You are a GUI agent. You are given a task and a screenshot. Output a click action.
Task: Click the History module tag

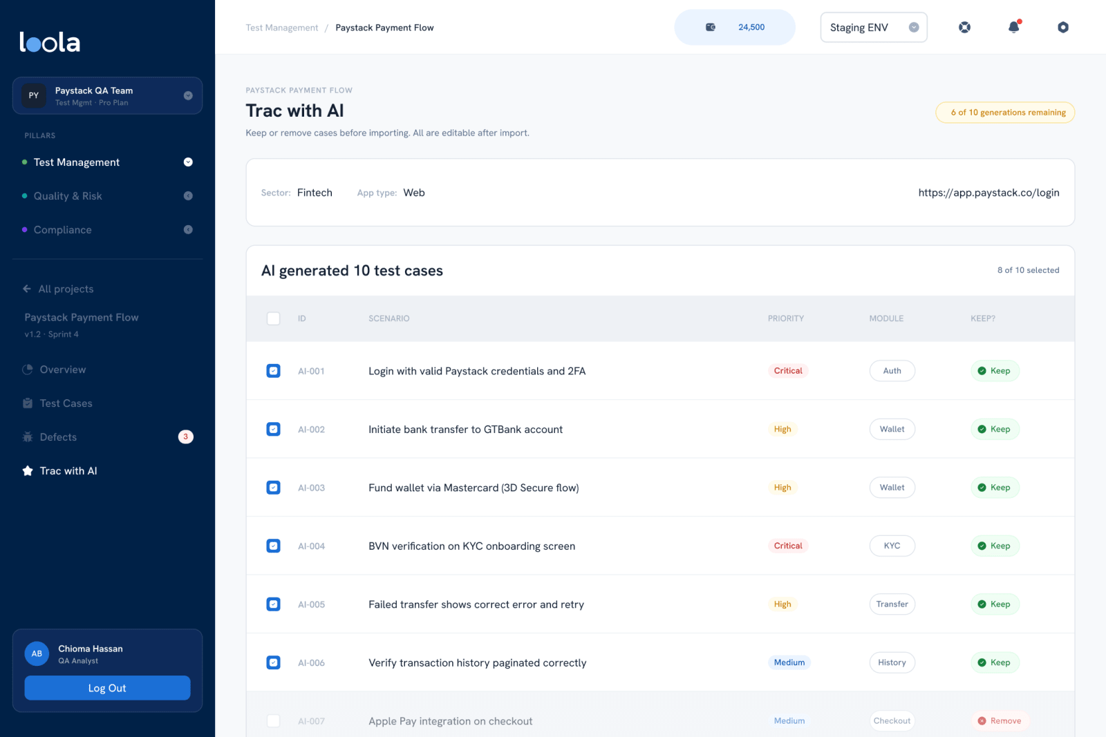click(892, 662)
